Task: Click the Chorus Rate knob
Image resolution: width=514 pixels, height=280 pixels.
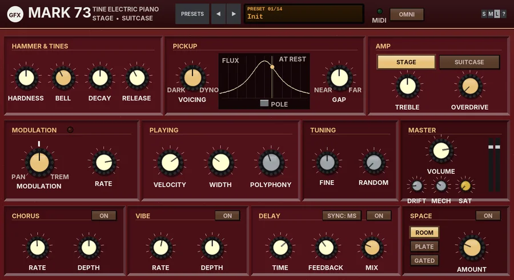Action: point(37,247)
